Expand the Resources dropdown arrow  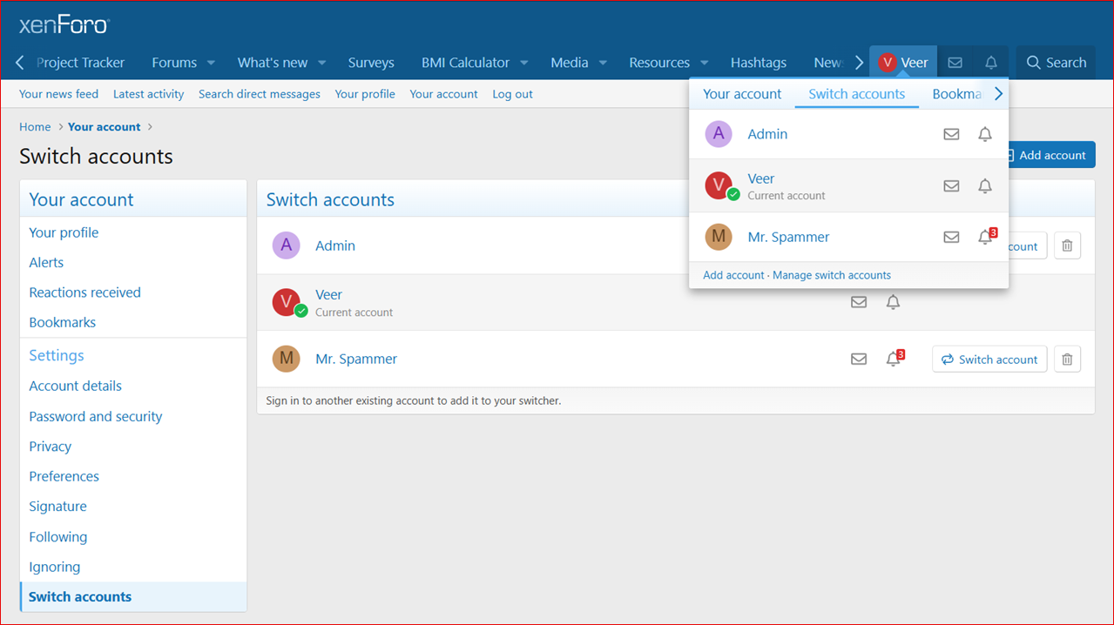click(x=704, y=63)
